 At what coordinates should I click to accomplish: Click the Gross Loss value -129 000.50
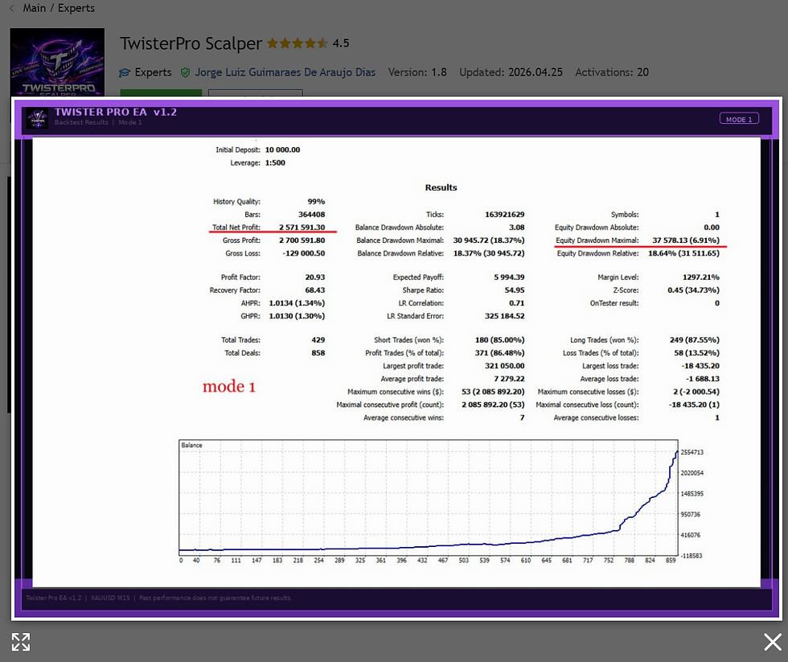pos(304,254)
